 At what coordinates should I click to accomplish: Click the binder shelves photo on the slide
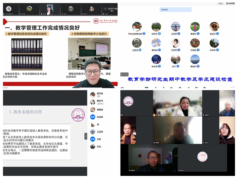tap(27, 54)
